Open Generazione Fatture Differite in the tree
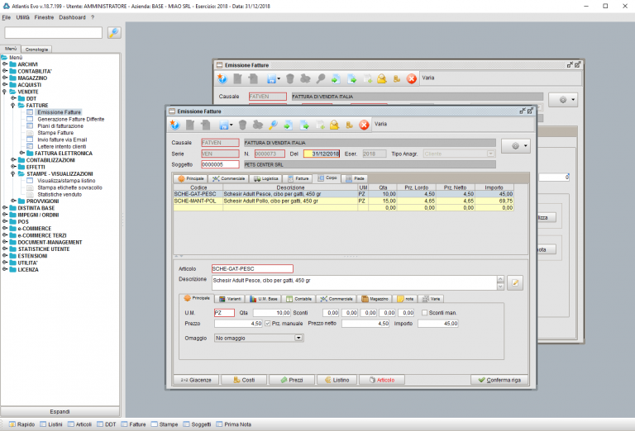635x431 pixels. pos(71,119)
